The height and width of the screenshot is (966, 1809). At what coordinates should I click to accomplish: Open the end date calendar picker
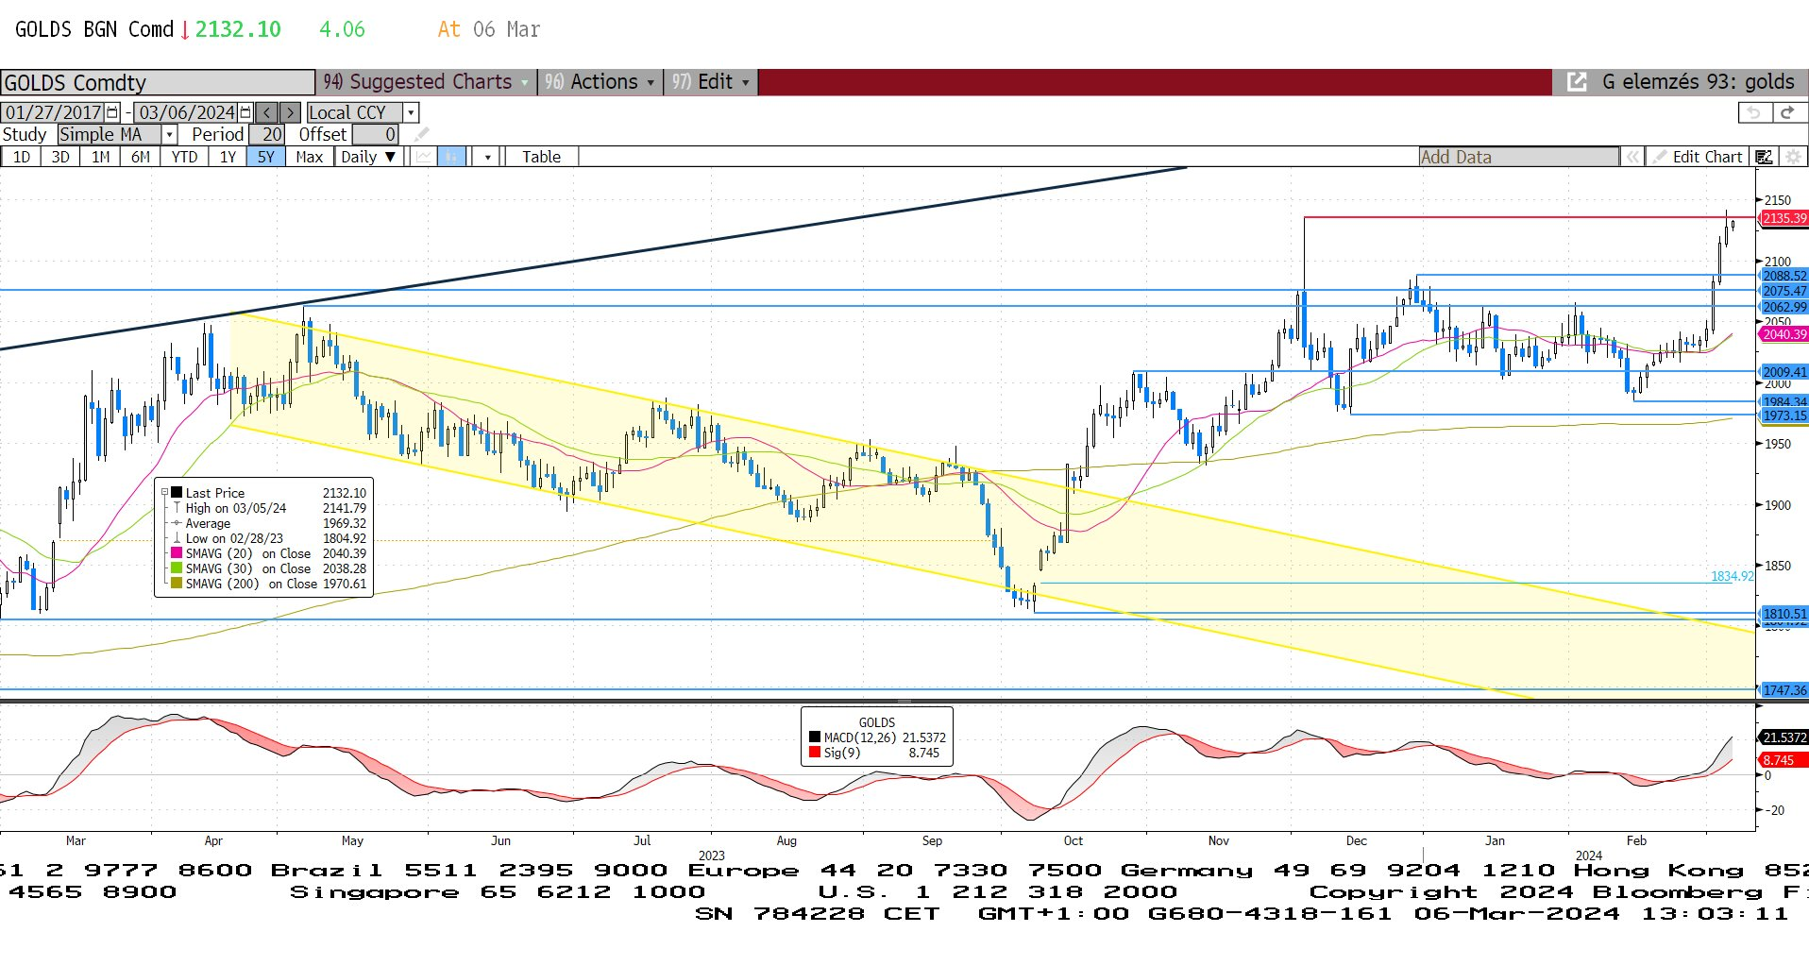click(x=245, y=112)
